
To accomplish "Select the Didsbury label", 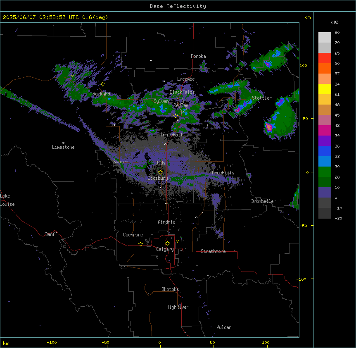I will point(158,178).
